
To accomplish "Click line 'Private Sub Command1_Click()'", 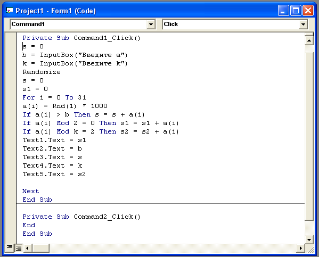I will click(81, 38).
